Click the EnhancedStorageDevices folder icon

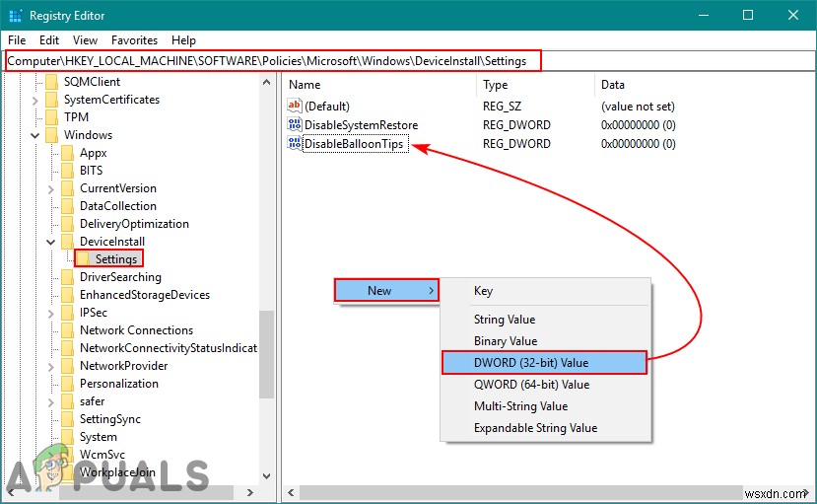(67, 295)
